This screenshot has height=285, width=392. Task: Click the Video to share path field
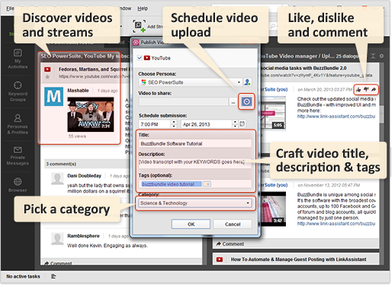coord(183,102)
